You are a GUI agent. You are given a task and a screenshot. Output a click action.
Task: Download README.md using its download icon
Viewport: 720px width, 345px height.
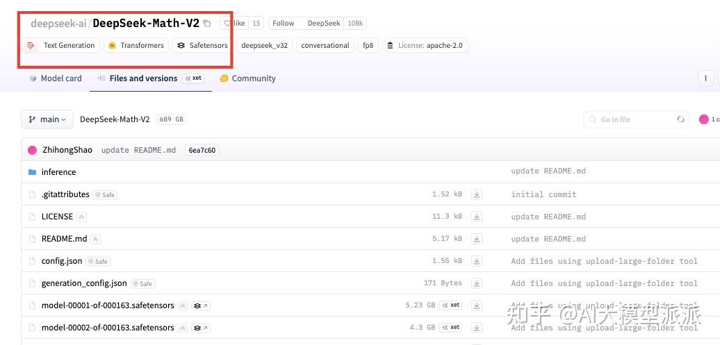(477, 239)
